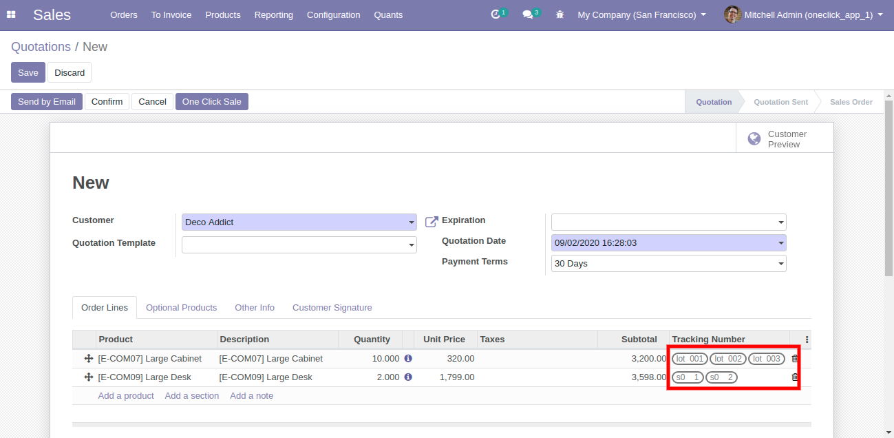Expand the Customer dropdown
Screen dimensions: 894x438
412,222
